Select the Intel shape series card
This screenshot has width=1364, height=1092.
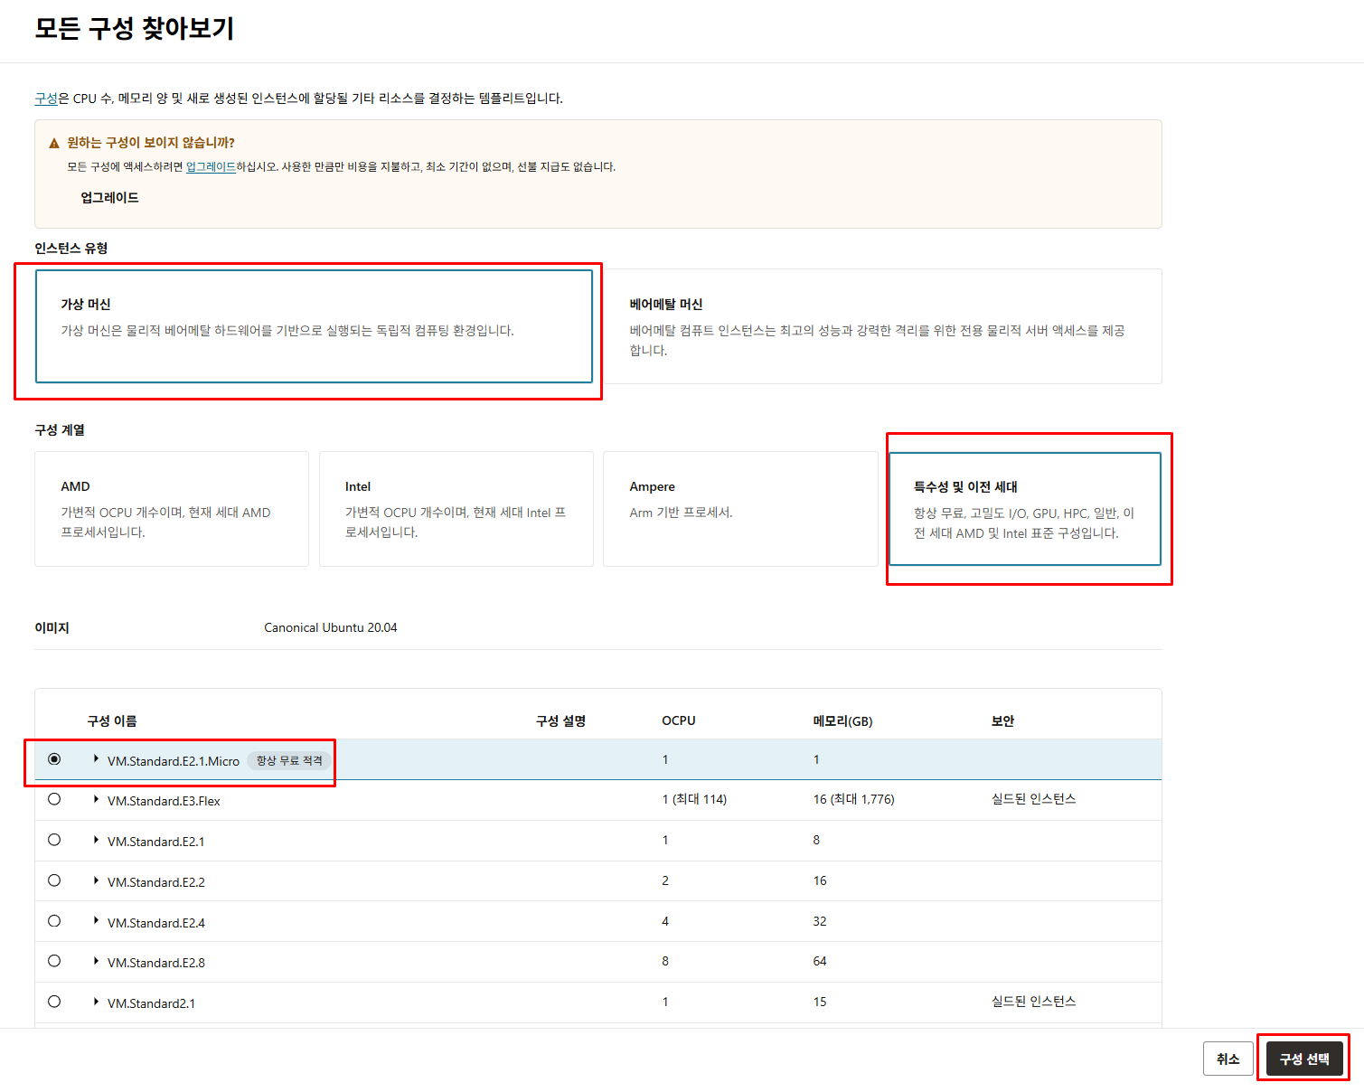click(x=456, y=509)
